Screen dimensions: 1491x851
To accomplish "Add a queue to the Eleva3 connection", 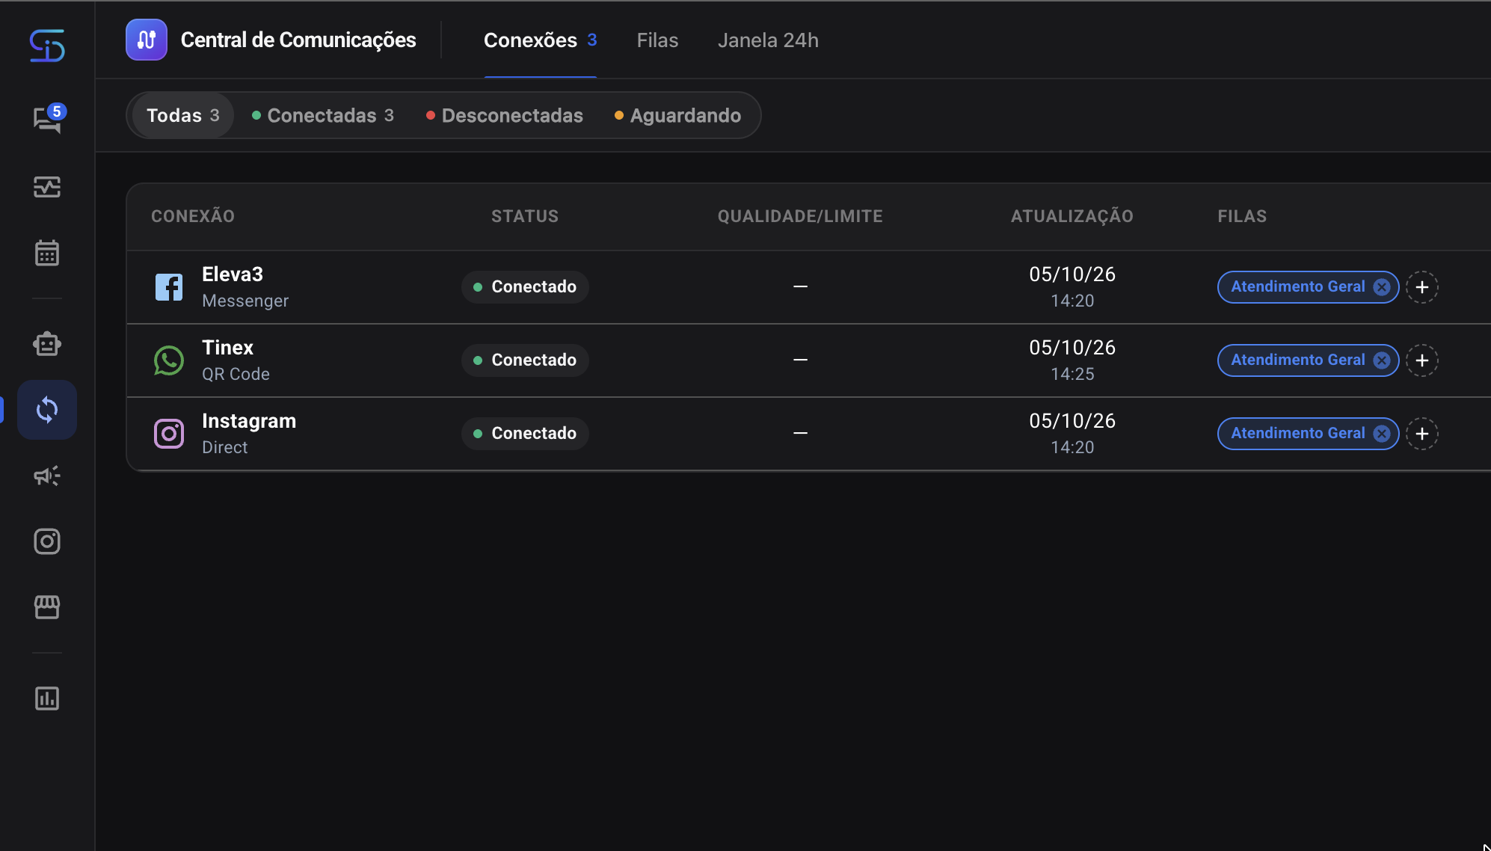I will [1422, 287].
